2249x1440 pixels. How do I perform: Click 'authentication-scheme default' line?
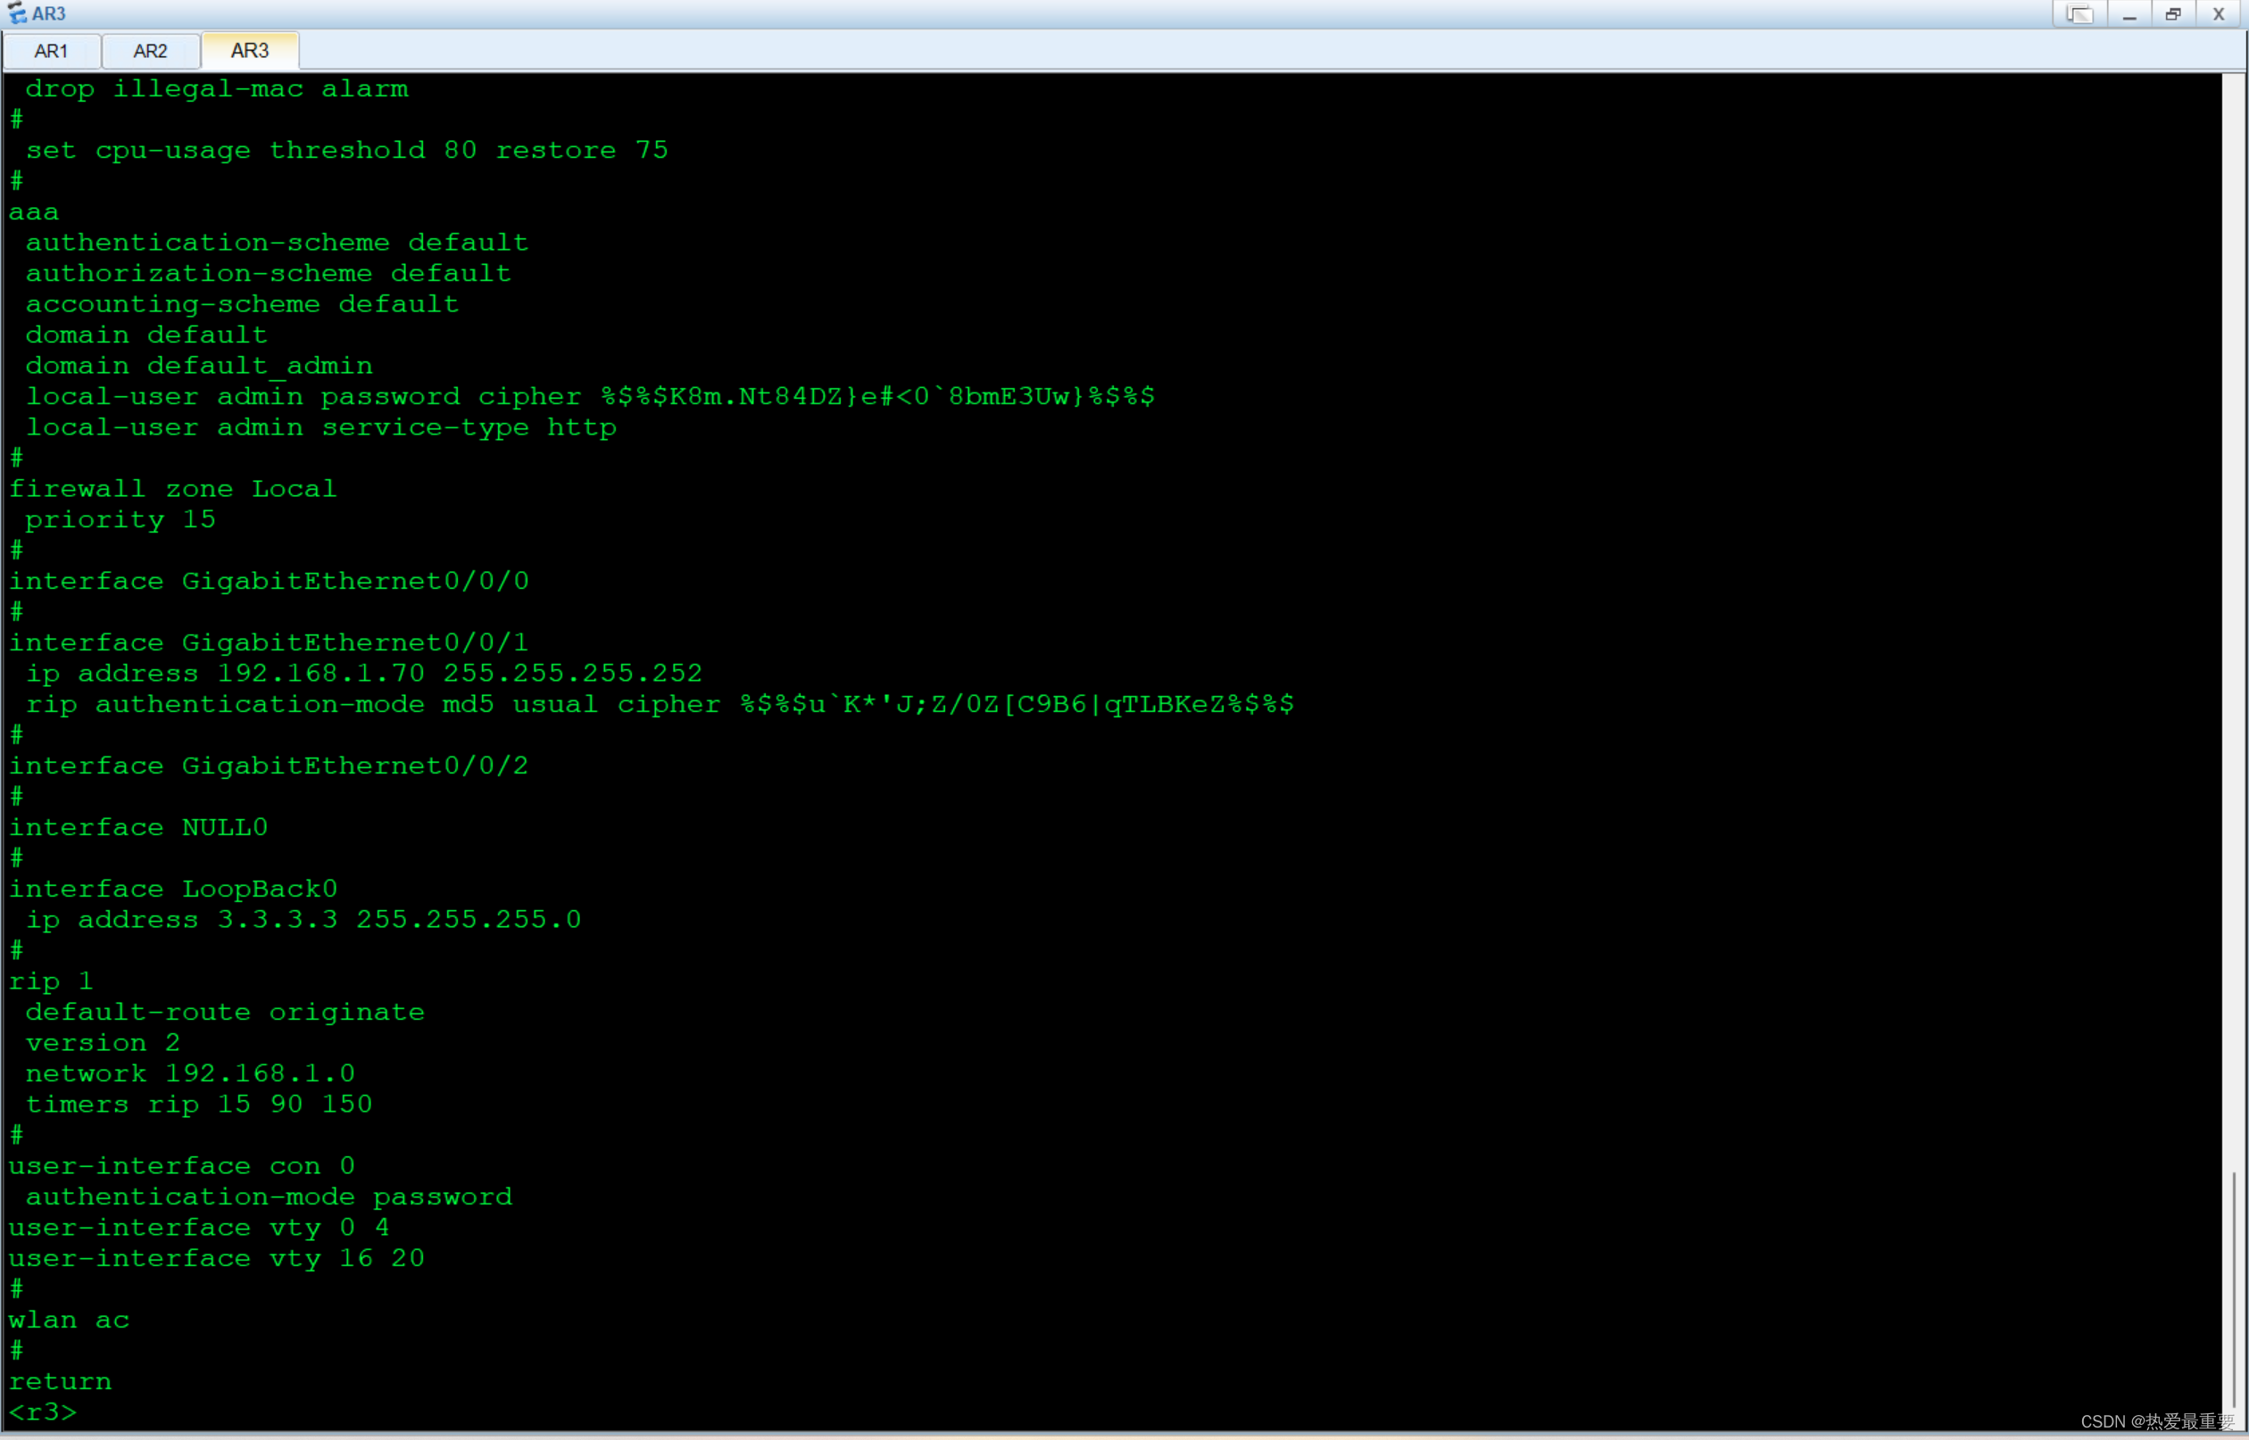click(277, 243)
